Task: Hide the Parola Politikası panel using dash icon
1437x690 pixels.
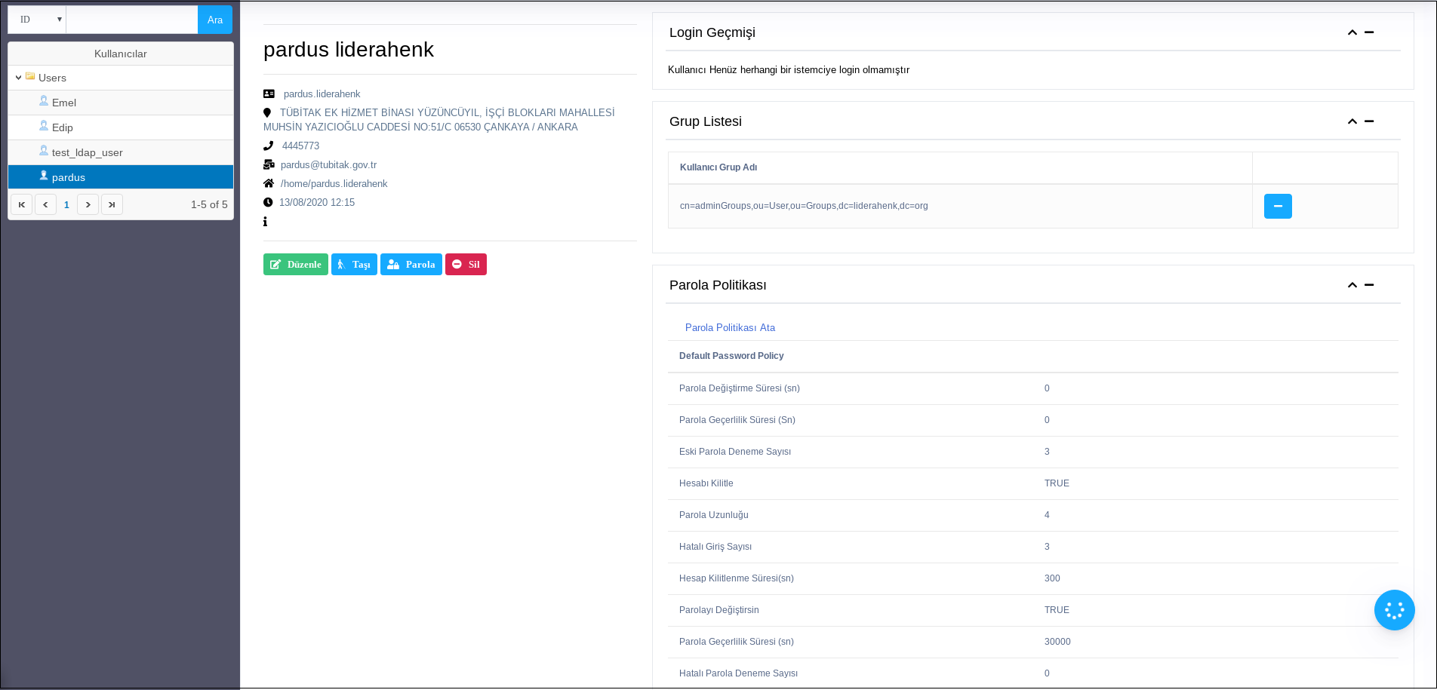Action: pyautogui.click(x=1369, y=285)
